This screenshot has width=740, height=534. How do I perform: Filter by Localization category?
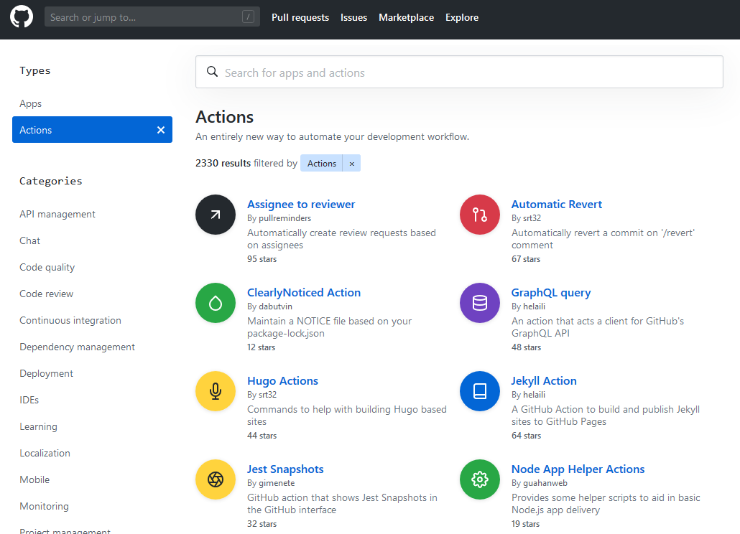pos(45,453)
